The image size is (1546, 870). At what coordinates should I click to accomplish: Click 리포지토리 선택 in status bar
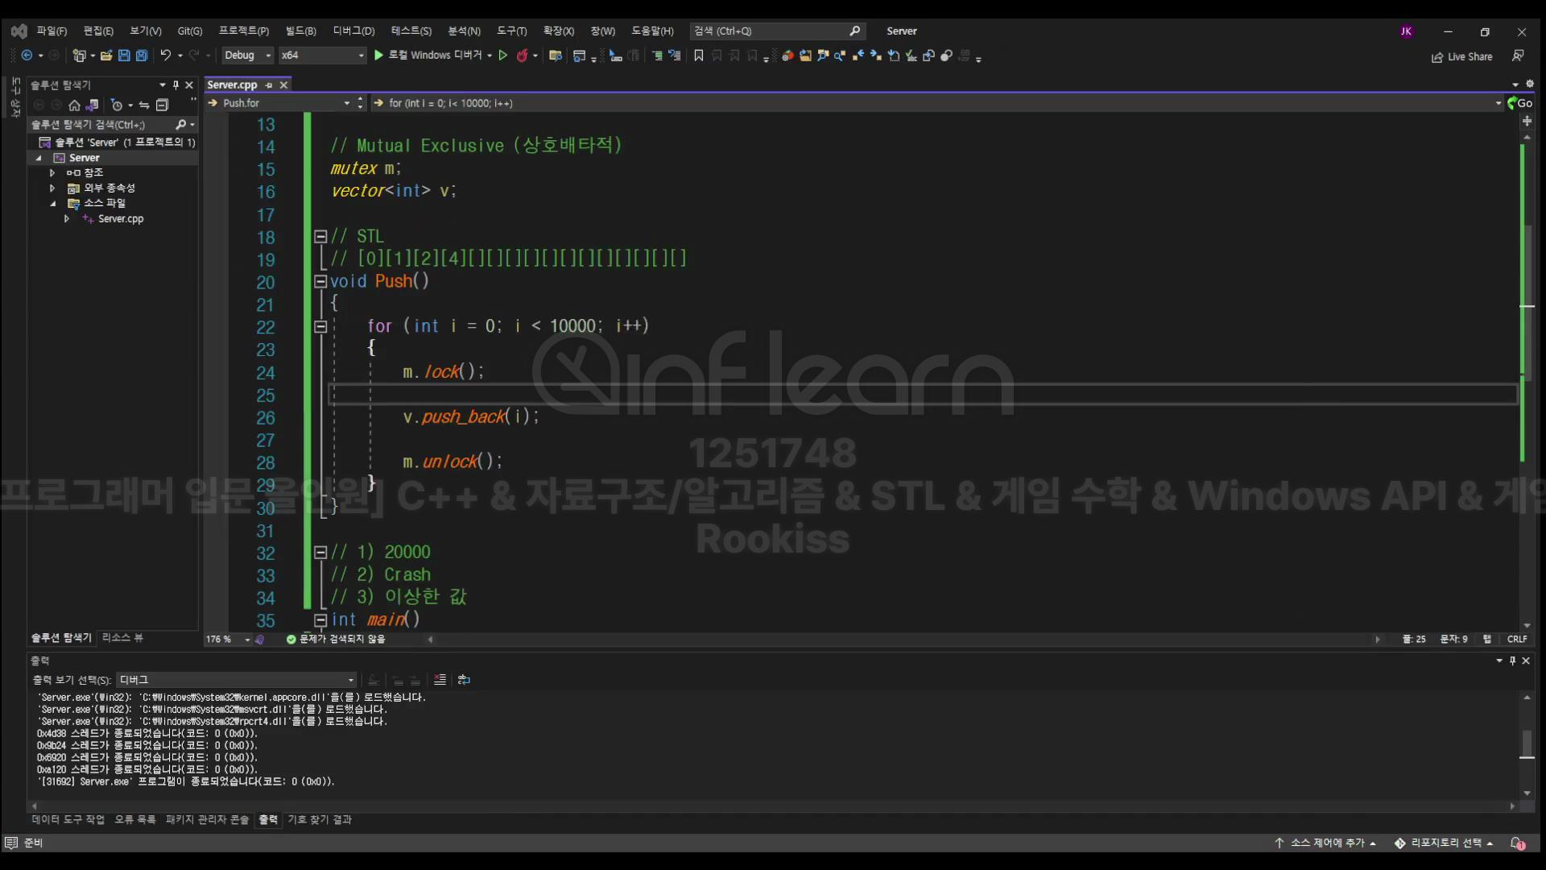[x=1445, y=843]
